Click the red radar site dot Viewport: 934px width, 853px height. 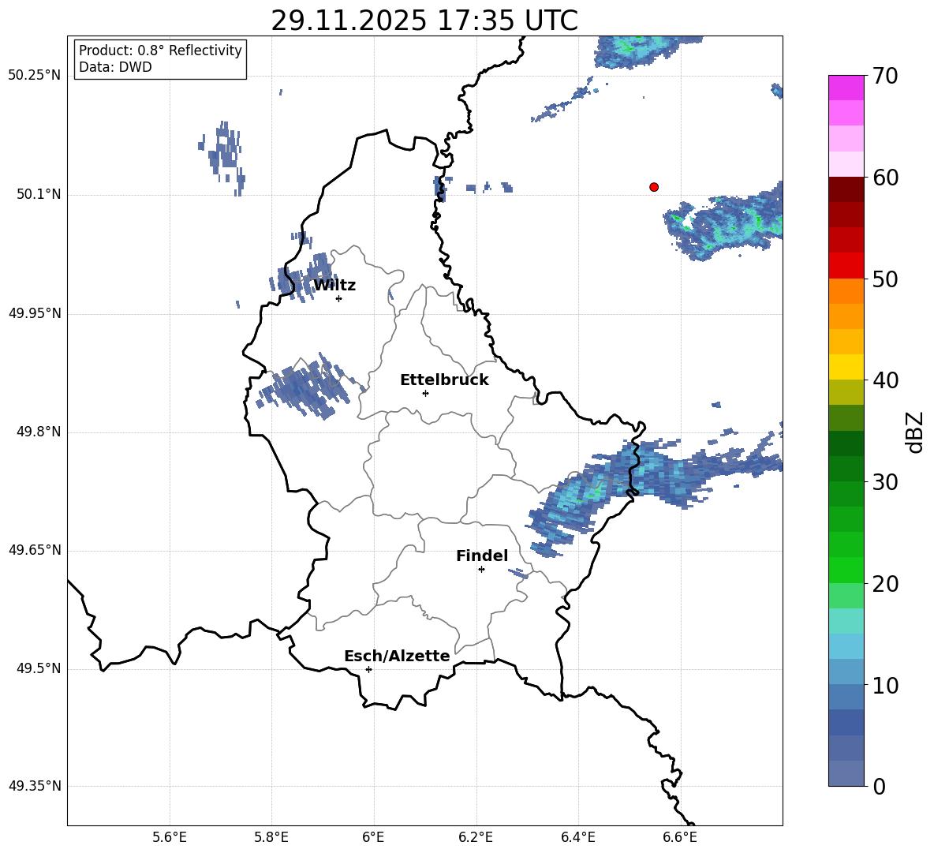[x=654, y=187]
